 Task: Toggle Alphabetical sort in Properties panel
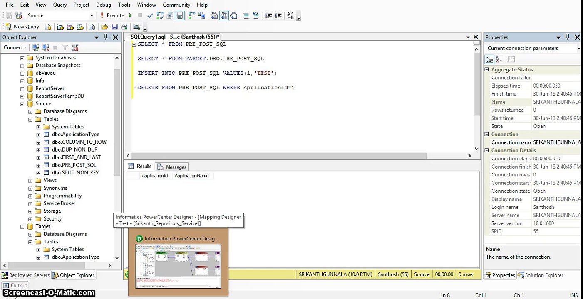(x=499, y=59)
